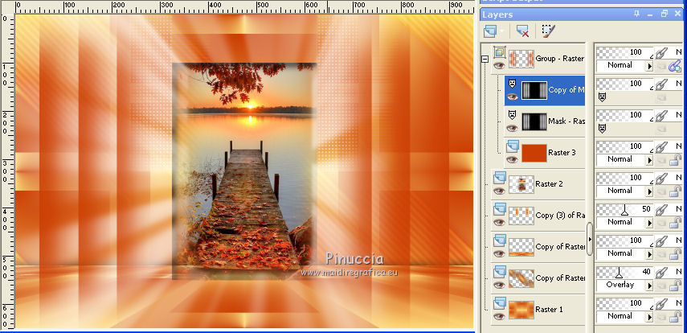Image resolution: width=687 pixels, height=333 pixels.
Task: Hide the Raster 2 layer
Action: coord(500,191)
